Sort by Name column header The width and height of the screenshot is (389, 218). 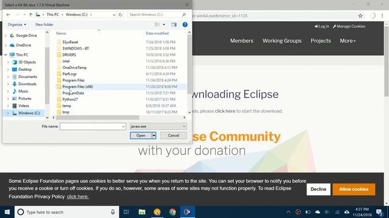(61, 33)
